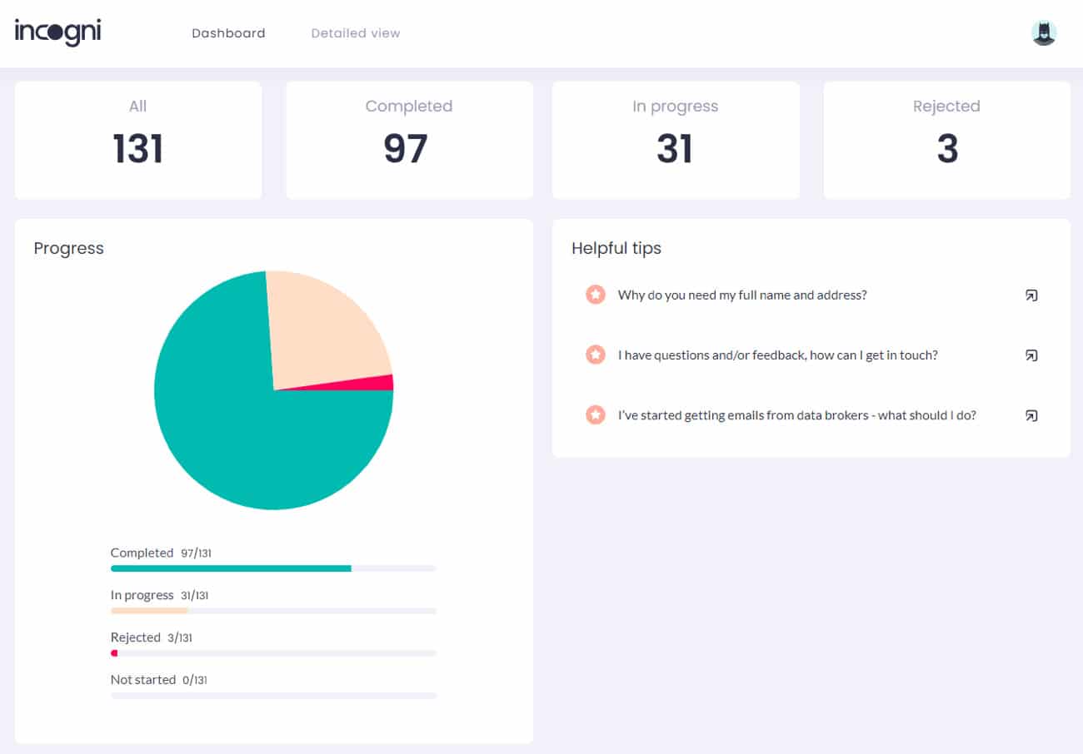
Task: Open 'started getting emails from data brokers' tip
Action: (796, 415)
